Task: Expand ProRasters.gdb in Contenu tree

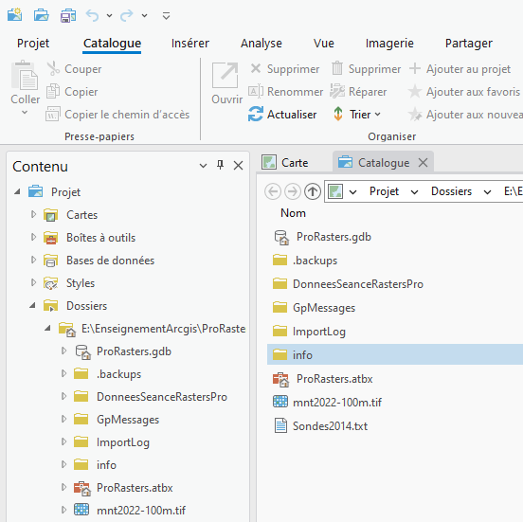Action: point(63,351)
